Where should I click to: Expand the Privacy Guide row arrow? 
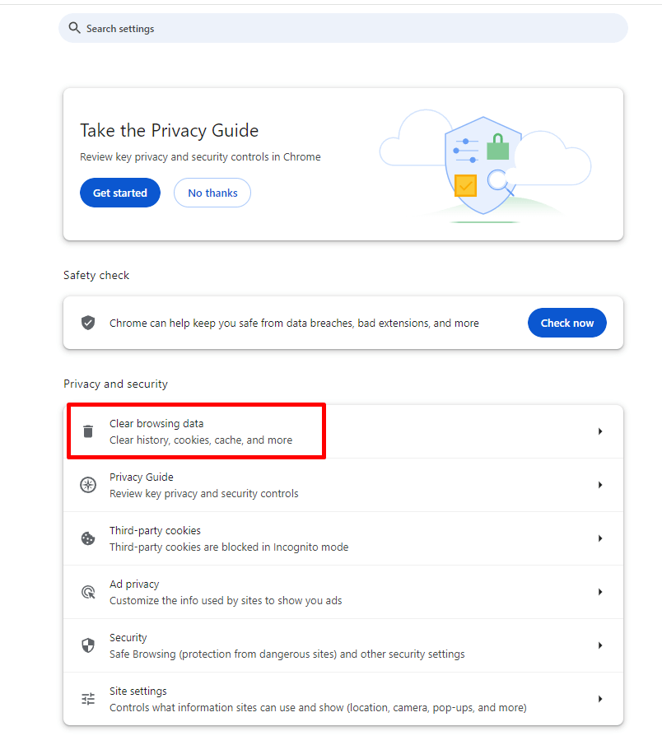coord(600,485)
